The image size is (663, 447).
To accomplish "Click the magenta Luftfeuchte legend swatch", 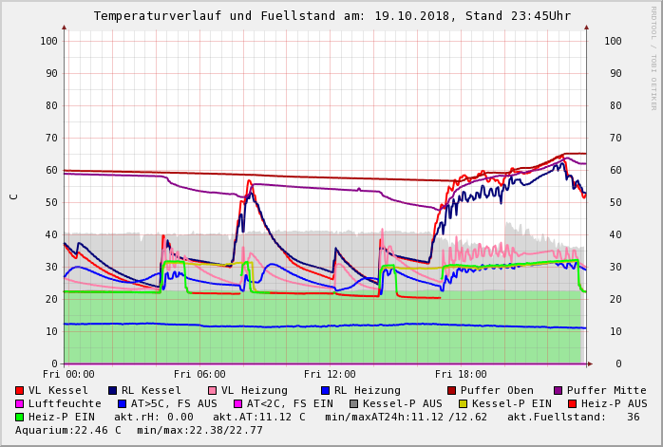I will pyautogui.click(x=20, y=403).
